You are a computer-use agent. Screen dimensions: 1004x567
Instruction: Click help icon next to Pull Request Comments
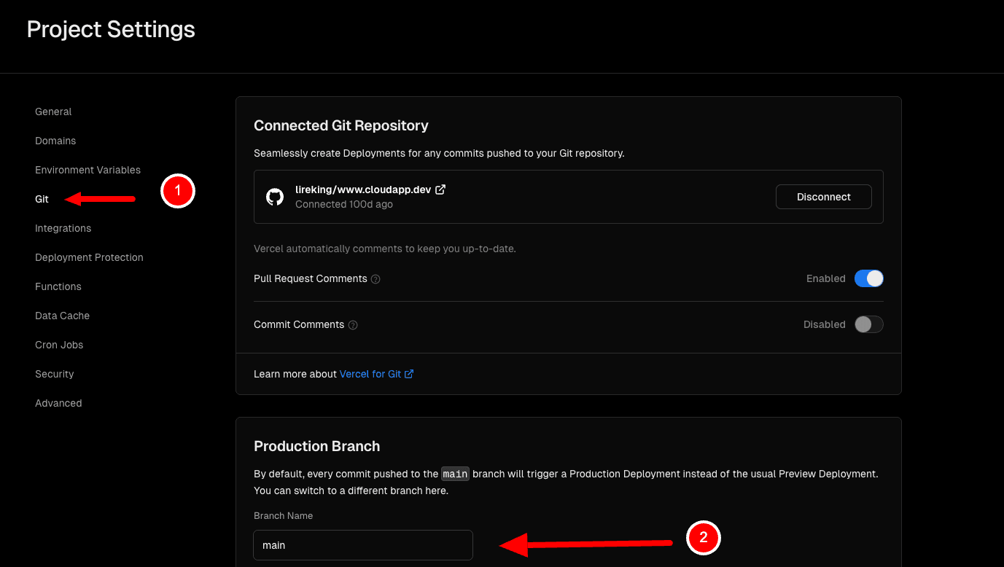click(x=375, y=279)
